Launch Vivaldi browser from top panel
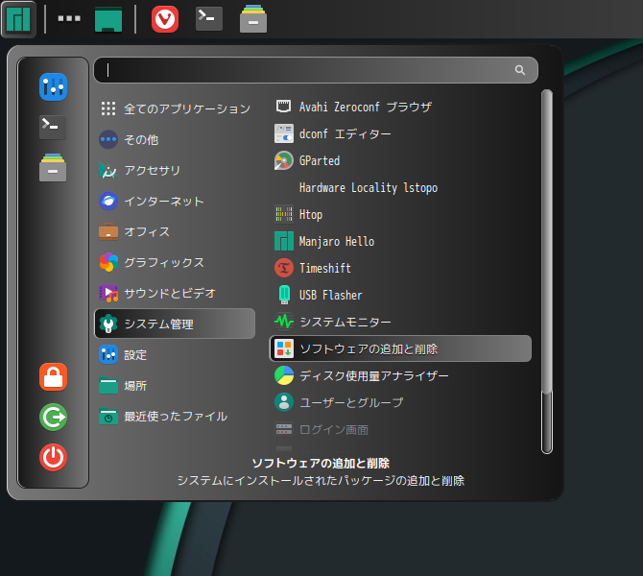This screenshot has height=576, width=643. point(165,19)
